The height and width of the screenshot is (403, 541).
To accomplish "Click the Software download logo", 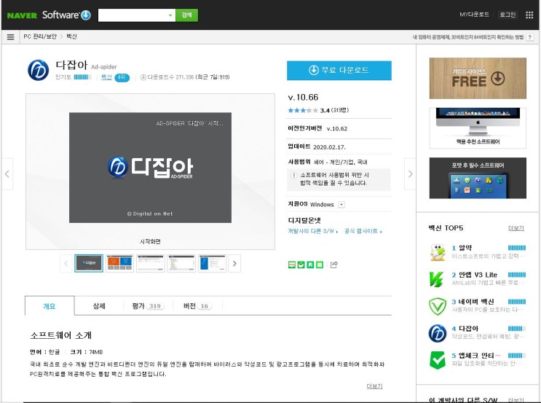I will (x=66, y=15).
